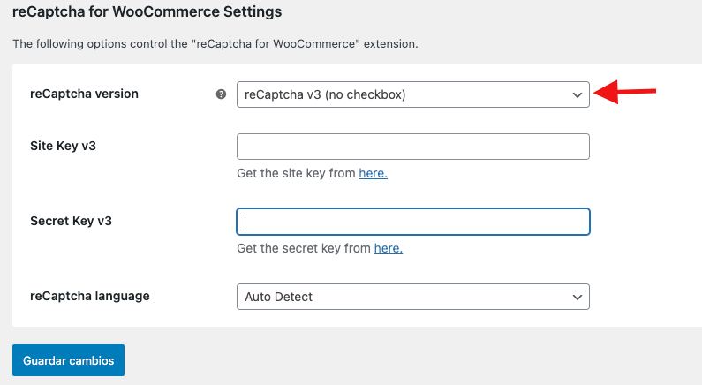Click the Guardar cambios button
The width and height of the screenshot is (702, 385).
pyautogui.click(x=69, y=360)
